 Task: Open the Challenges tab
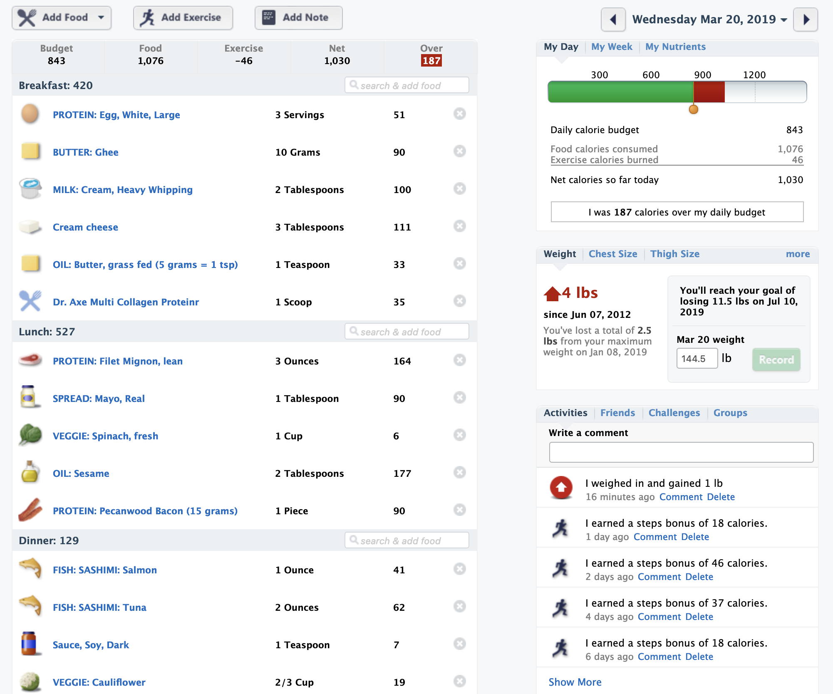(x=674, y=413)
